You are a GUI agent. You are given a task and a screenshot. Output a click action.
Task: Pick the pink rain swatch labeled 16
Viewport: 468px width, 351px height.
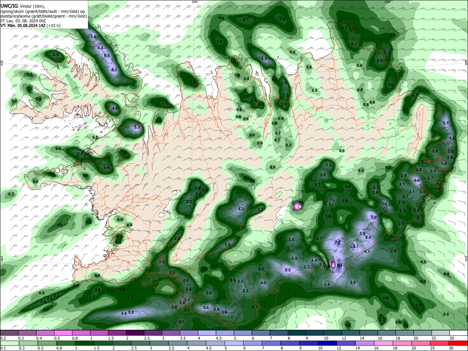tap(383, 343)
